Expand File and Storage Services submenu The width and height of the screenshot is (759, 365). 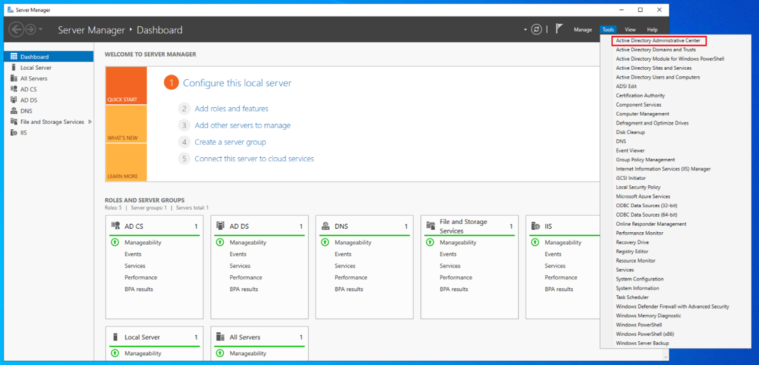[x=91, y=121]
